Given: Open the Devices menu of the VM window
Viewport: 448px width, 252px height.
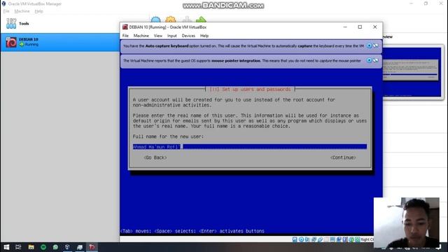Looking at the screenshot, I should [x=188, y=36].
